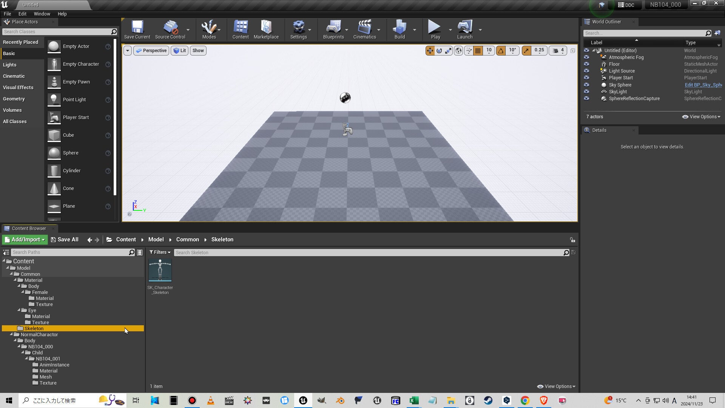Viewport: 725px width, 408px height.
Task: Open the Settings toolbar icon
Action: point(298,29)
